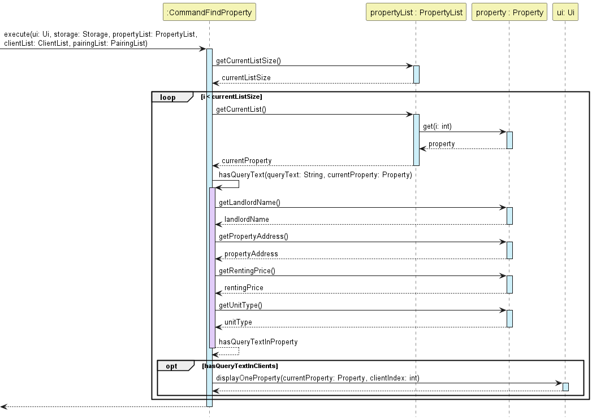Screen dimensions: 592x420
Task: Click the rentingPrice return label
Action: click(x=244, y=288)
